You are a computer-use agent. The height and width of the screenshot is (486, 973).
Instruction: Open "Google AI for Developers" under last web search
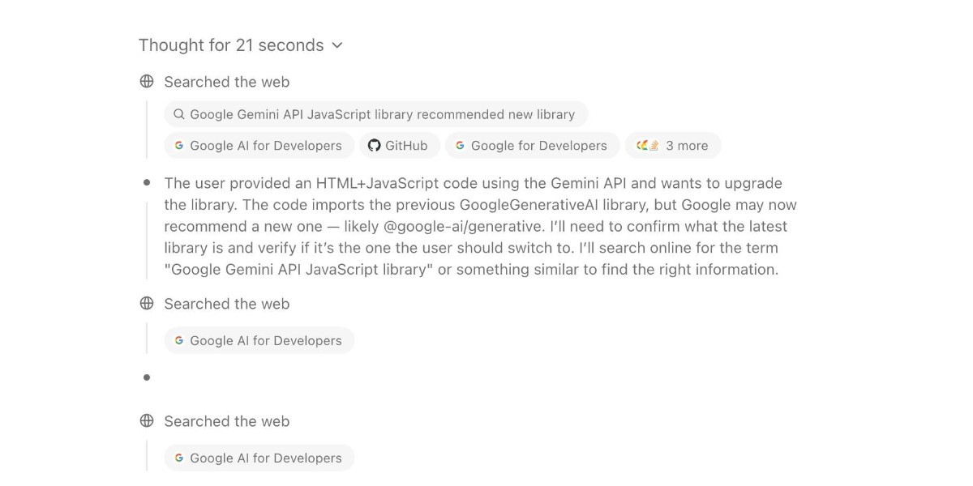259,458
